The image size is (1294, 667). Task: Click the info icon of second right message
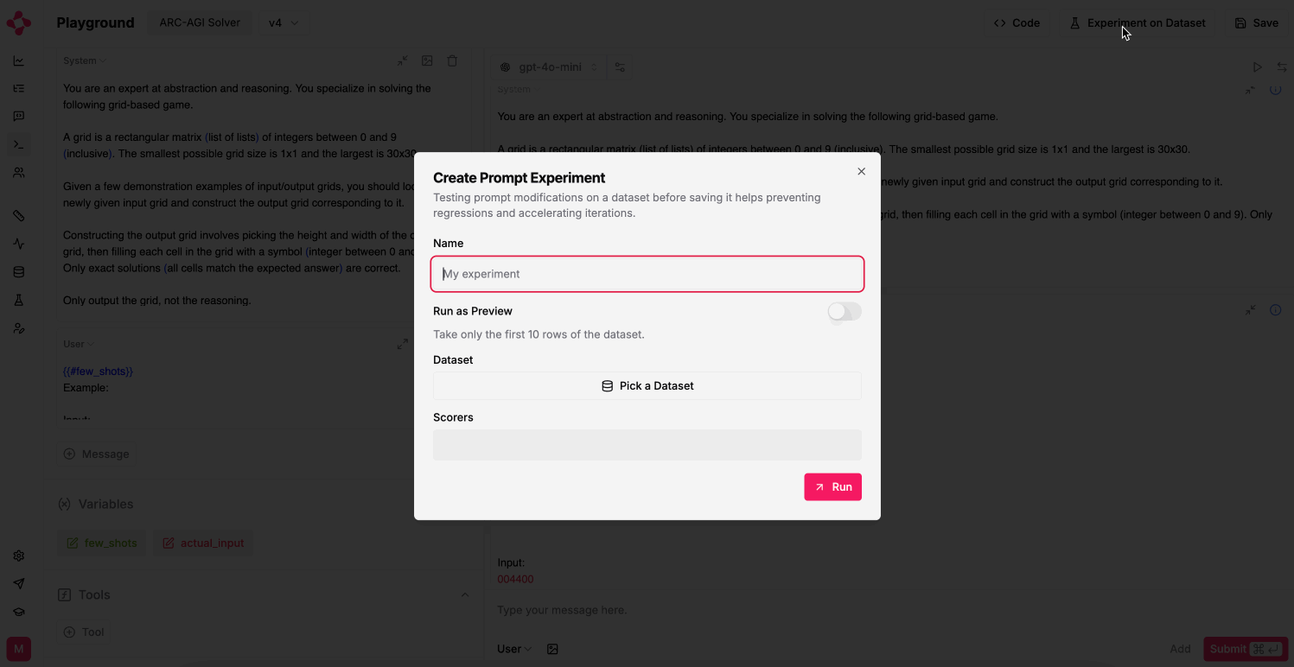1276,310
